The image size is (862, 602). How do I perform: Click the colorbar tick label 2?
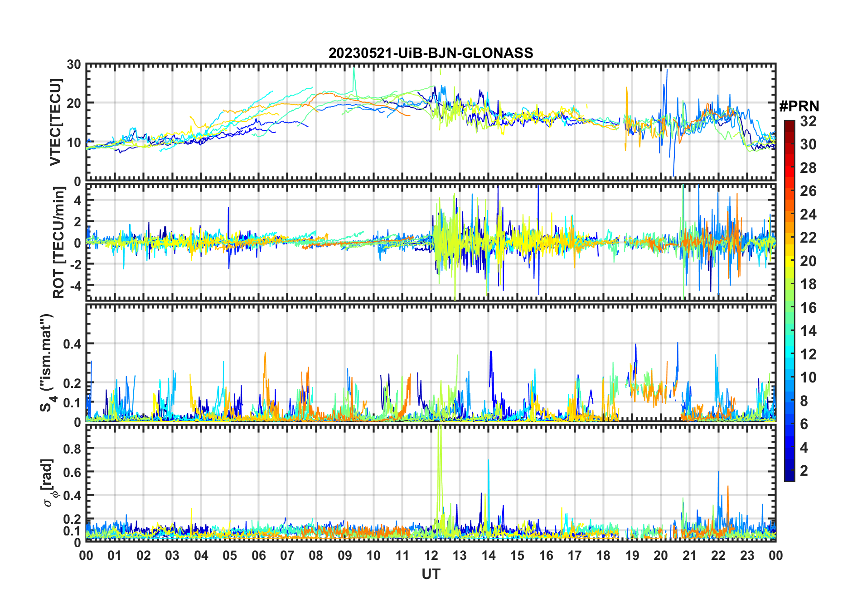pyautogui.click(x=804, y=471)
